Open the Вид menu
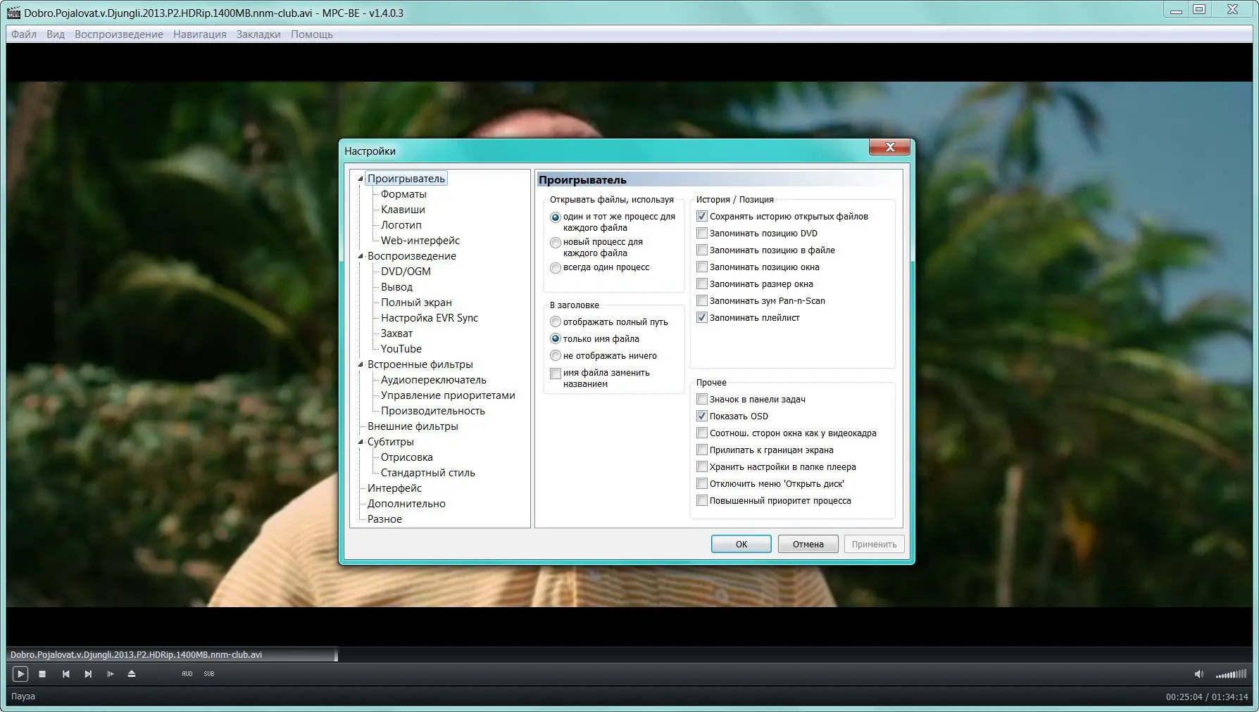1259x712 pixels. point(56,34)
